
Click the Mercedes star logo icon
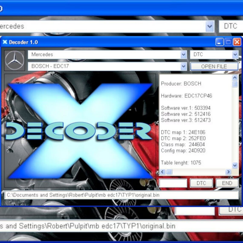point(15,60)
